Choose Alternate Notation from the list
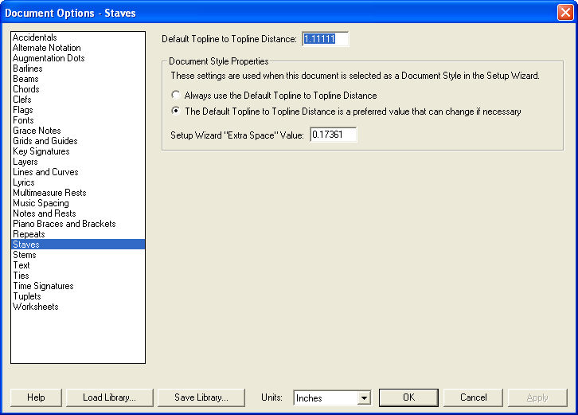The image size is (578, 415). click(47, 48)
